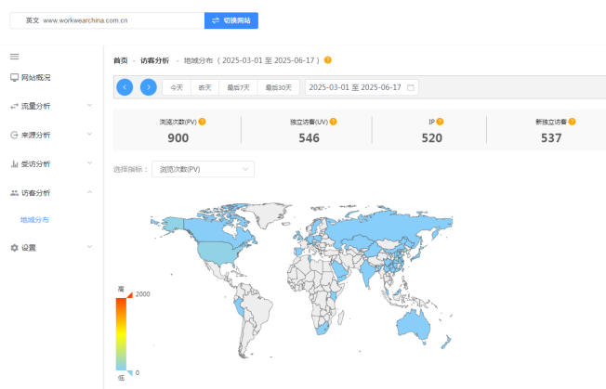Click the IP value 520
The height and width of the screenshot is (389, 606).
(x=431, y=137)
